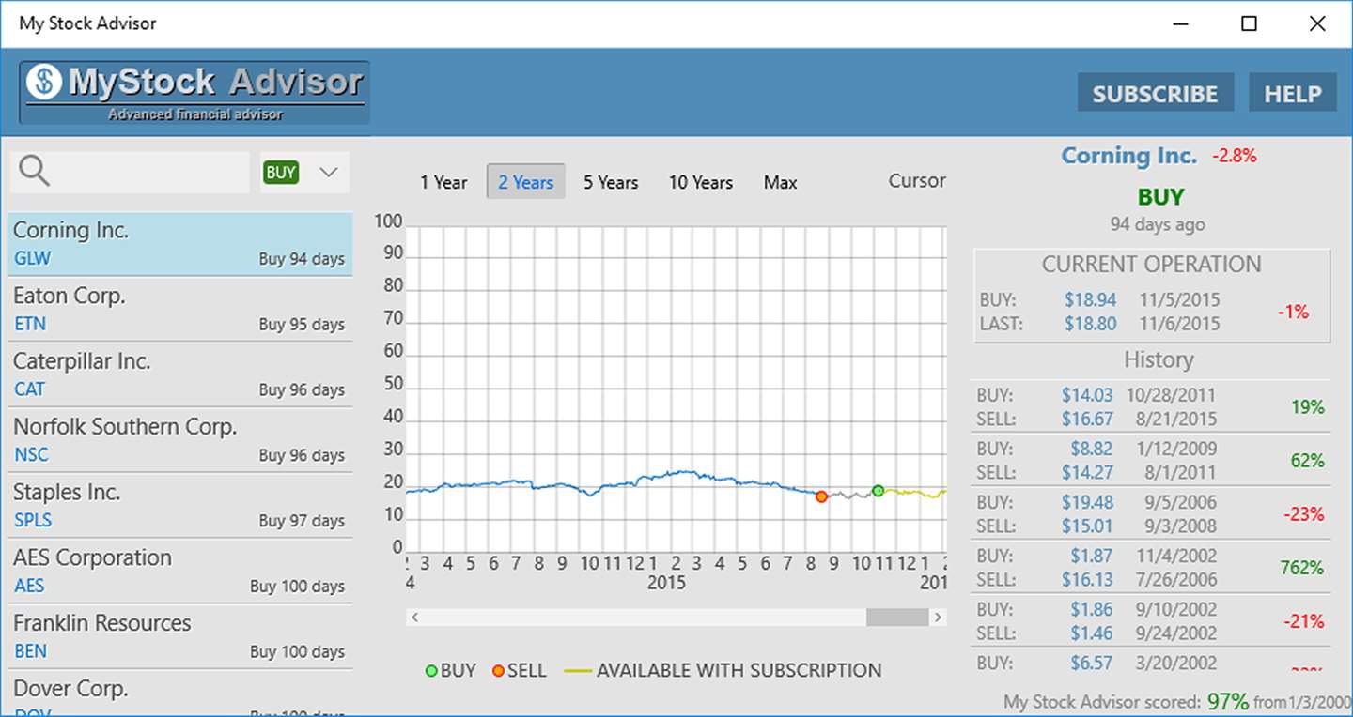Click the chart horizontal scrollbar thumb
The image size is (1353, 717).
tap(896, 618)
